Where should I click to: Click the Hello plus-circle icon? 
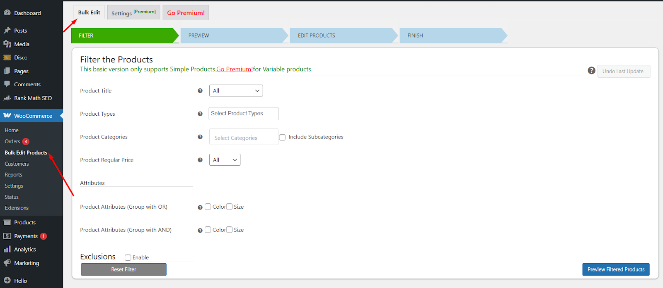tap(7, 281)
